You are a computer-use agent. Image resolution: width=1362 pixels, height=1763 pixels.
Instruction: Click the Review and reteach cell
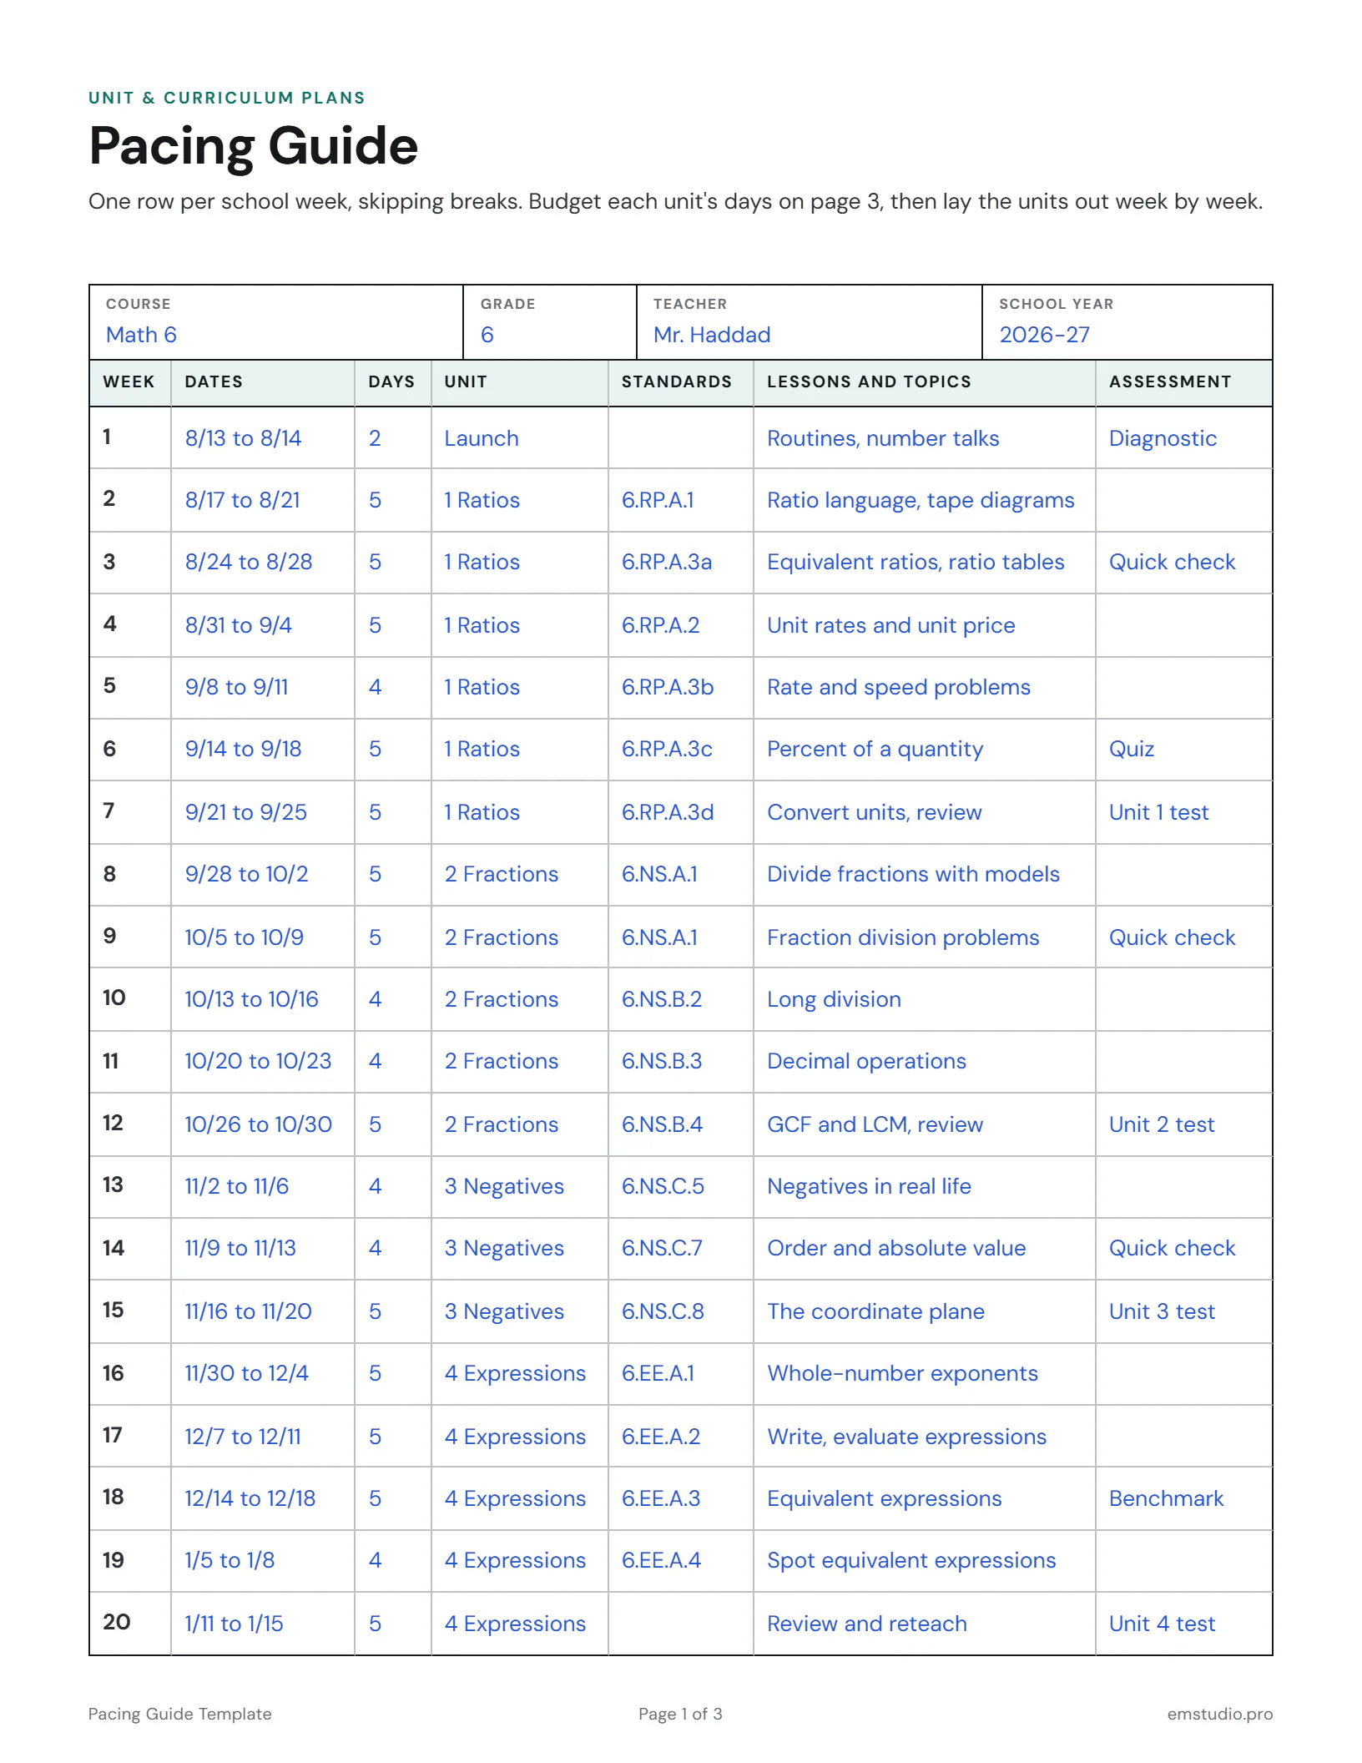click(925, 1624)
